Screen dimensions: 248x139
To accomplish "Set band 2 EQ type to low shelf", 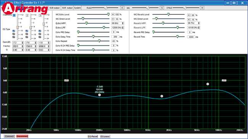I will pos(27,34).
